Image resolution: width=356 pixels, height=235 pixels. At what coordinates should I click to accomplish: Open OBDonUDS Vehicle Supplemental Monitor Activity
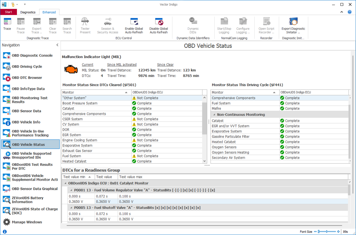pyautogui.click(x=31, y=178)
